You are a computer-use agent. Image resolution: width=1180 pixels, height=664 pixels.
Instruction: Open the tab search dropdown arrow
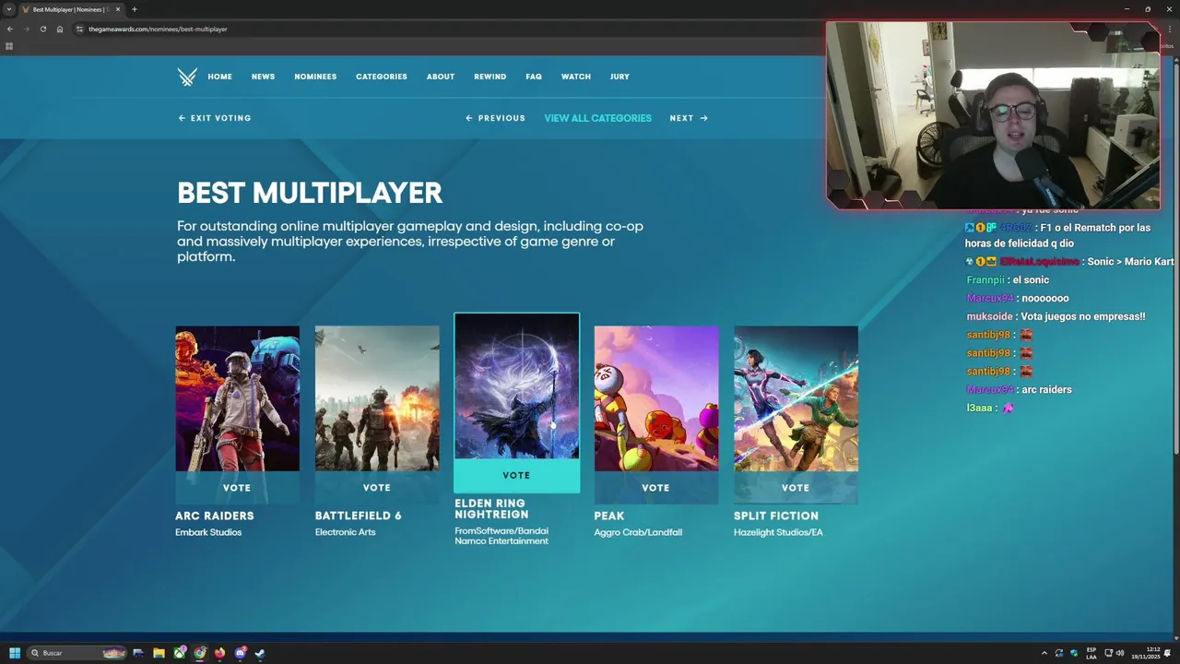tap(8, 9)
